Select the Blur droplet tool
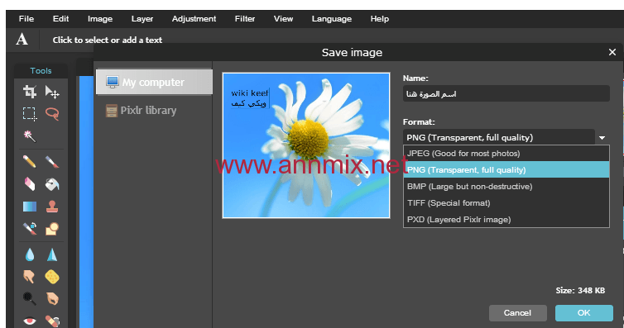 (x=30, y=254)
